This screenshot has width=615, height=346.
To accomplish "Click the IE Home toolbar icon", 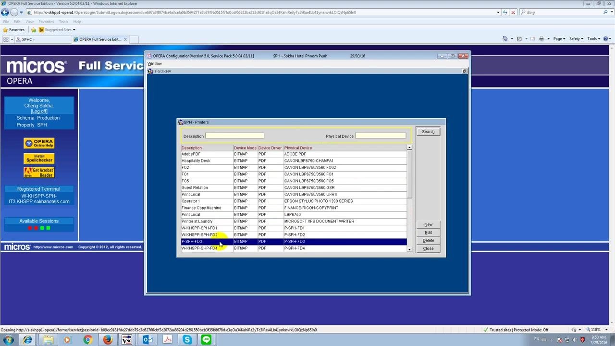I will (x=505, y=39).
